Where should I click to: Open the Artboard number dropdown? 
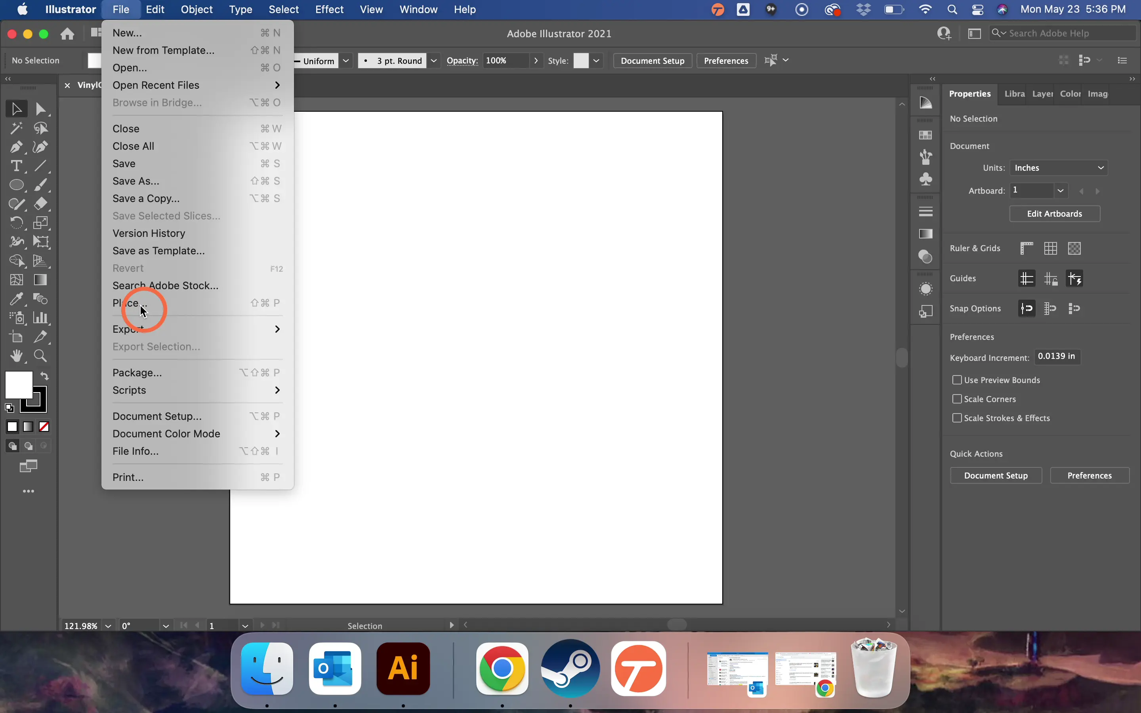coord(1060,191)
